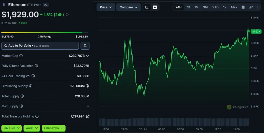
Task: Click the $1,932.88 range high value
Action: click(x=82, y=36)
